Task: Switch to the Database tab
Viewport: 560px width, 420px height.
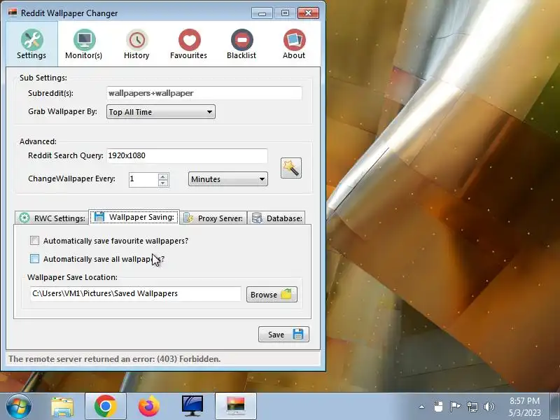Action: (x=276, y=218)
